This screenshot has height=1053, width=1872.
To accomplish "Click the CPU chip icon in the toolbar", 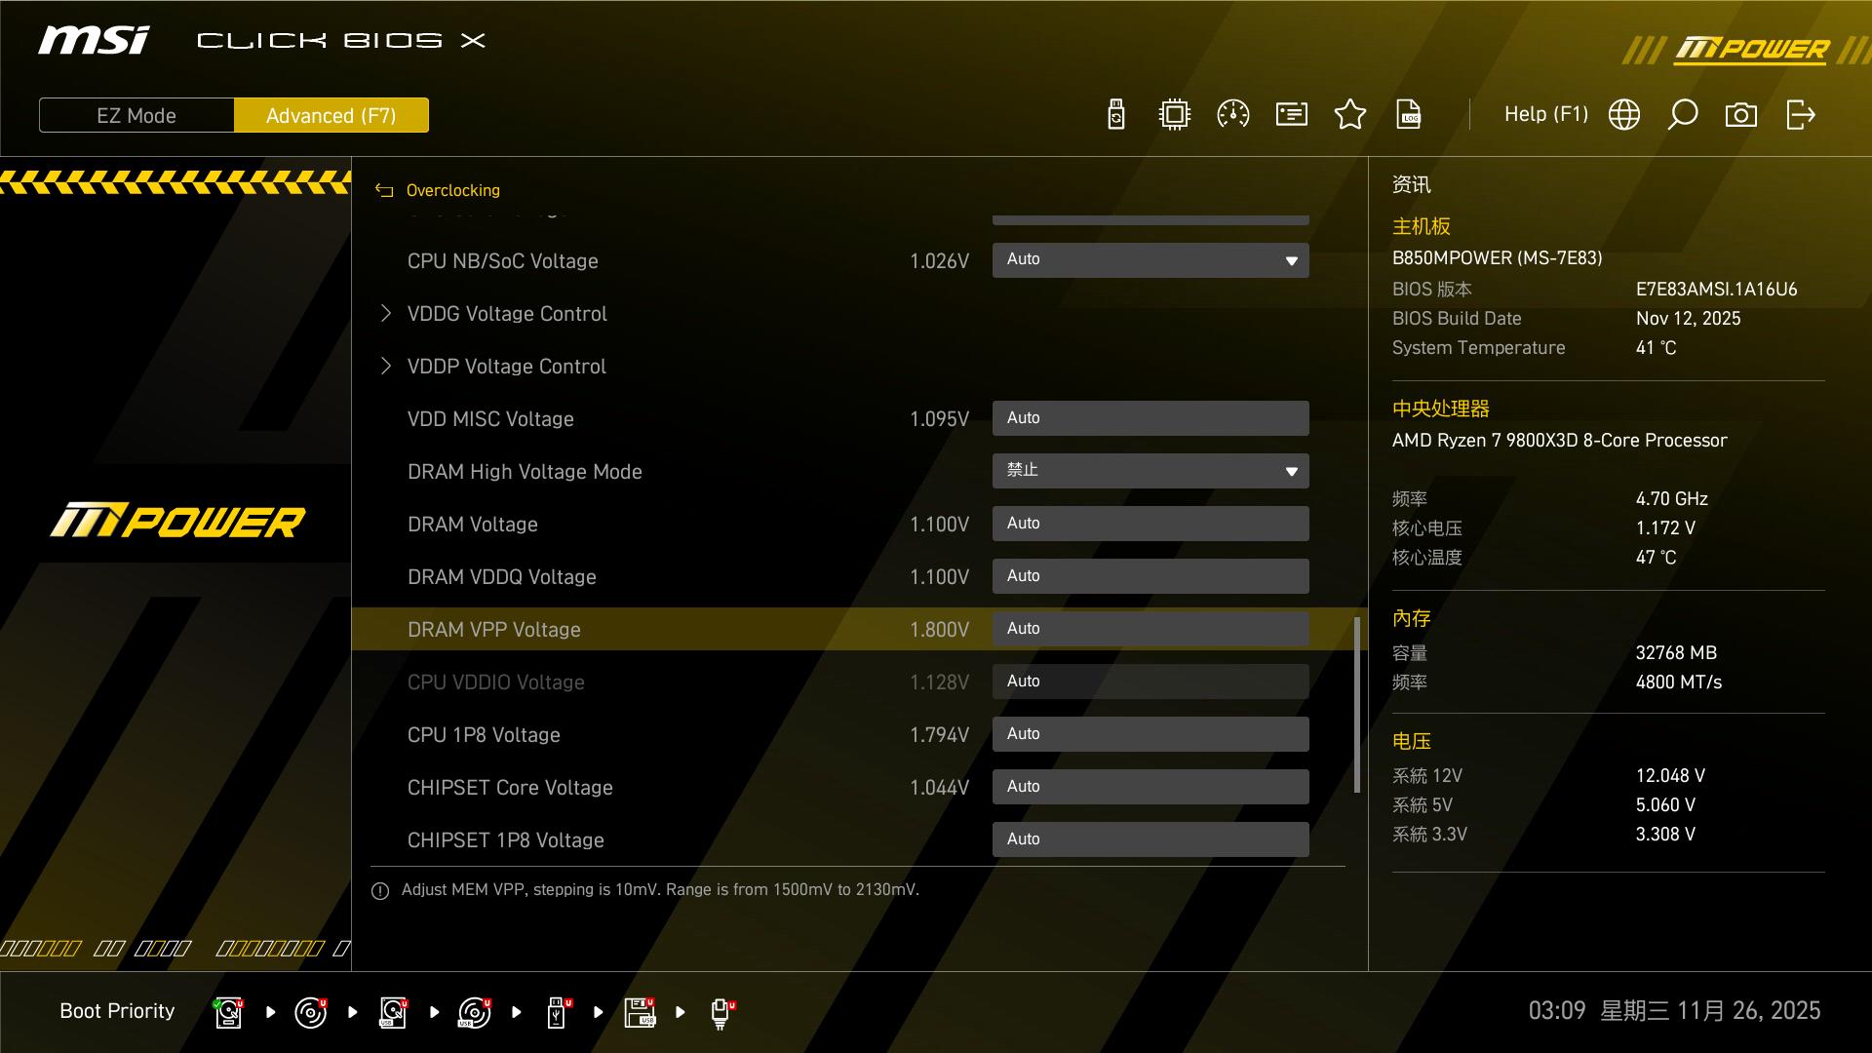I will pyautogui.click(x=1175, y=115).
